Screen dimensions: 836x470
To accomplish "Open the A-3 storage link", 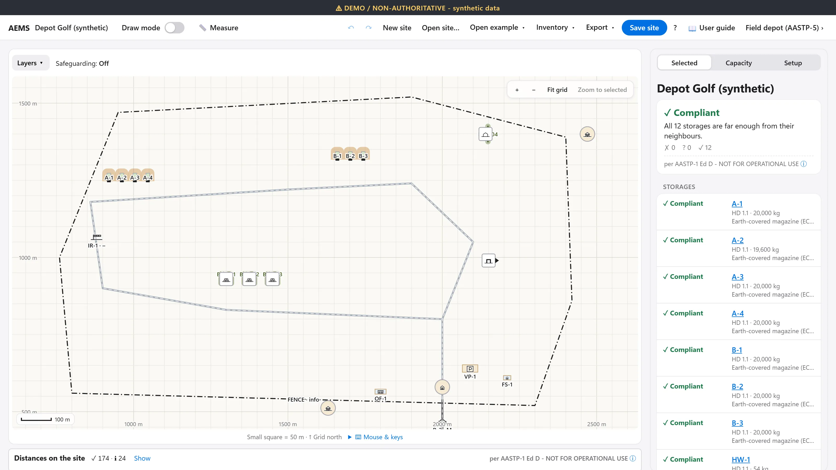I will click(737, 277).
